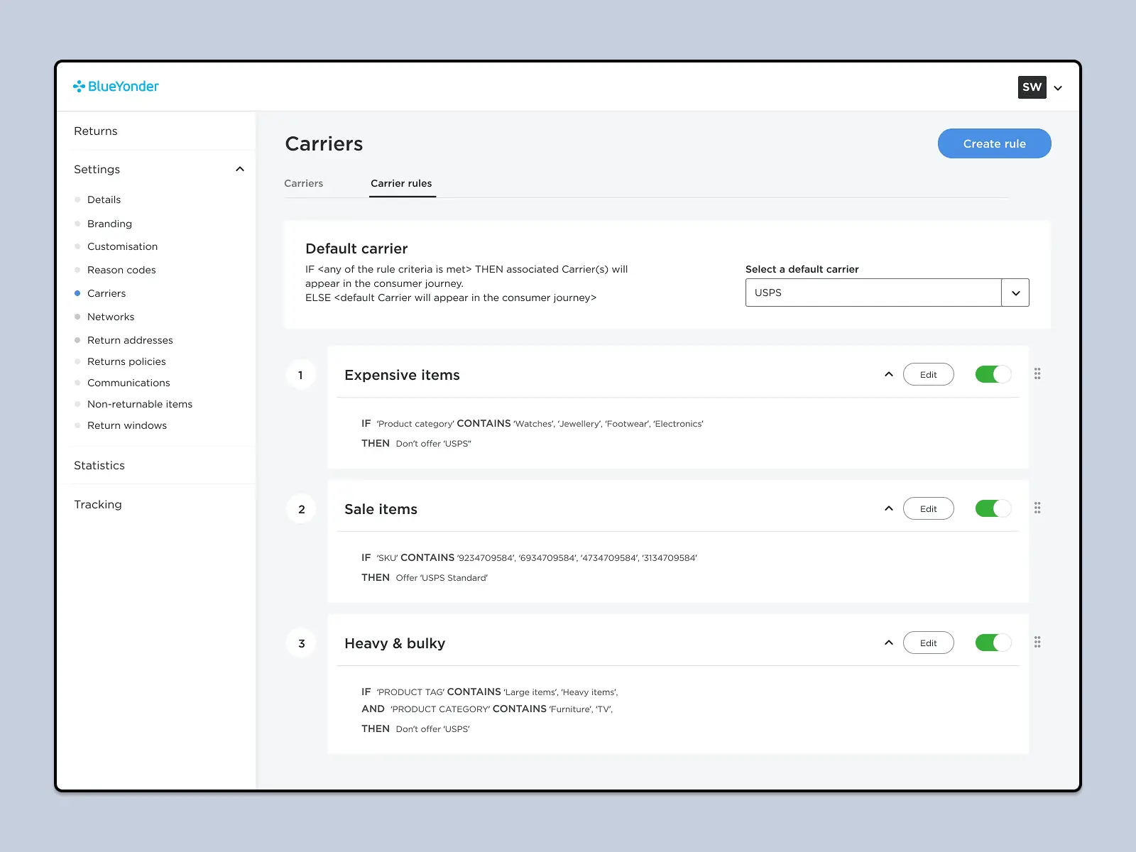Click the drag handle for Sale items rule

pos(1037,508)
